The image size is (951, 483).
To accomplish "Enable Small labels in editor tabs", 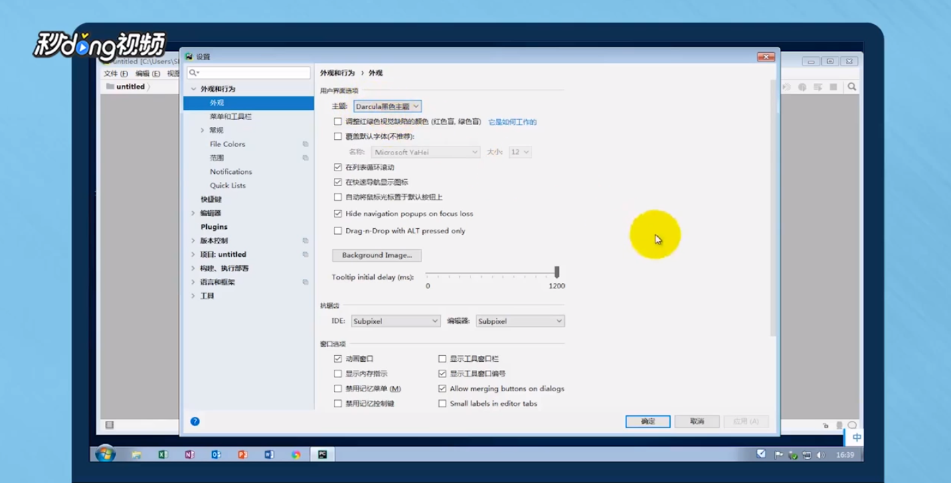I will click(442, 404).
